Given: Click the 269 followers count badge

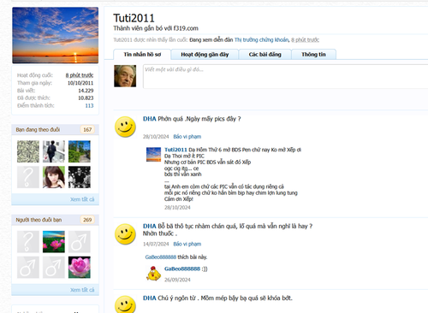Looking at the screenshot, I should (87, 220).
